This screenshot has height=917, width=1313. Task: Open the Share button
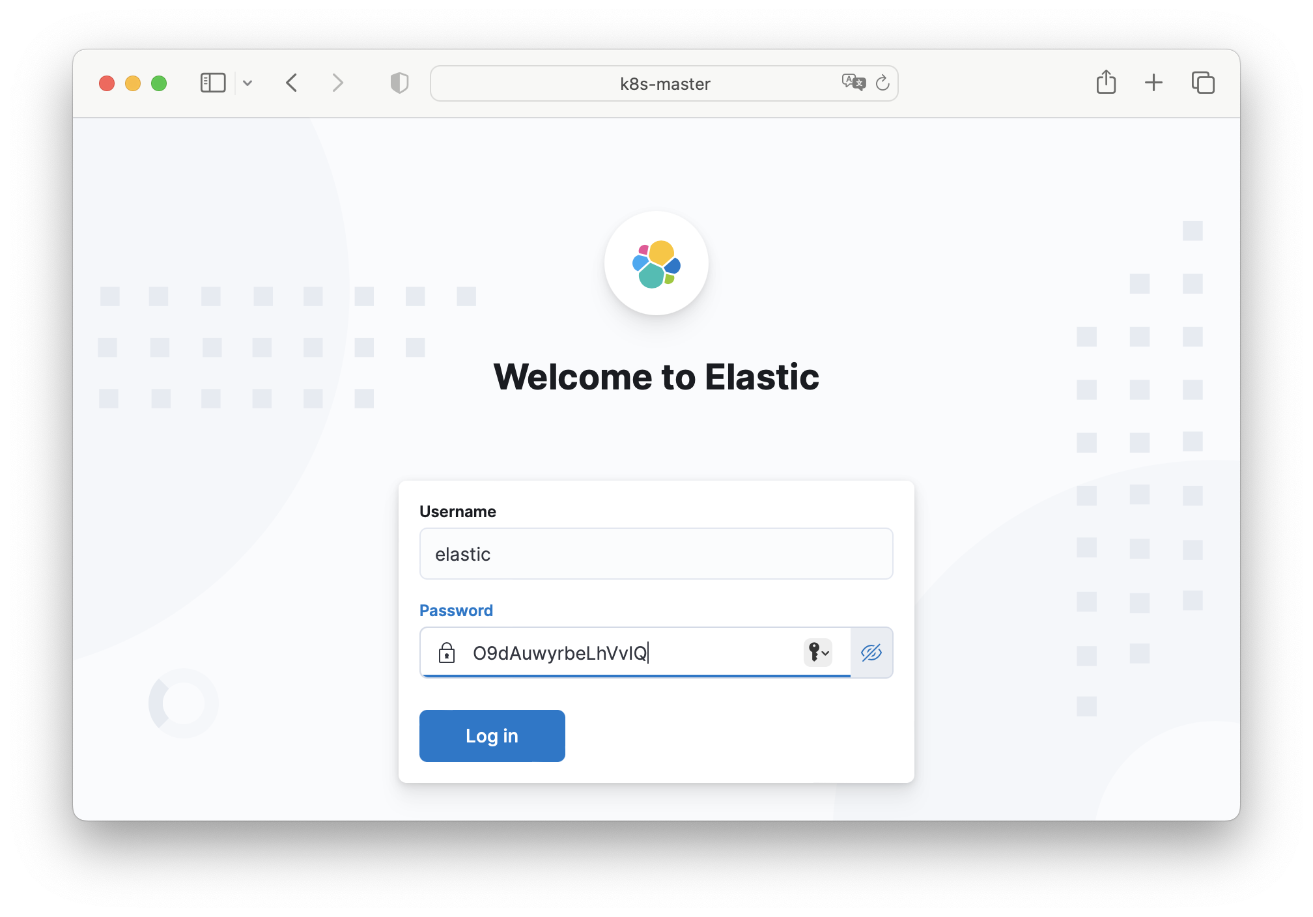pyautogui.click(x=1106, y=82)
